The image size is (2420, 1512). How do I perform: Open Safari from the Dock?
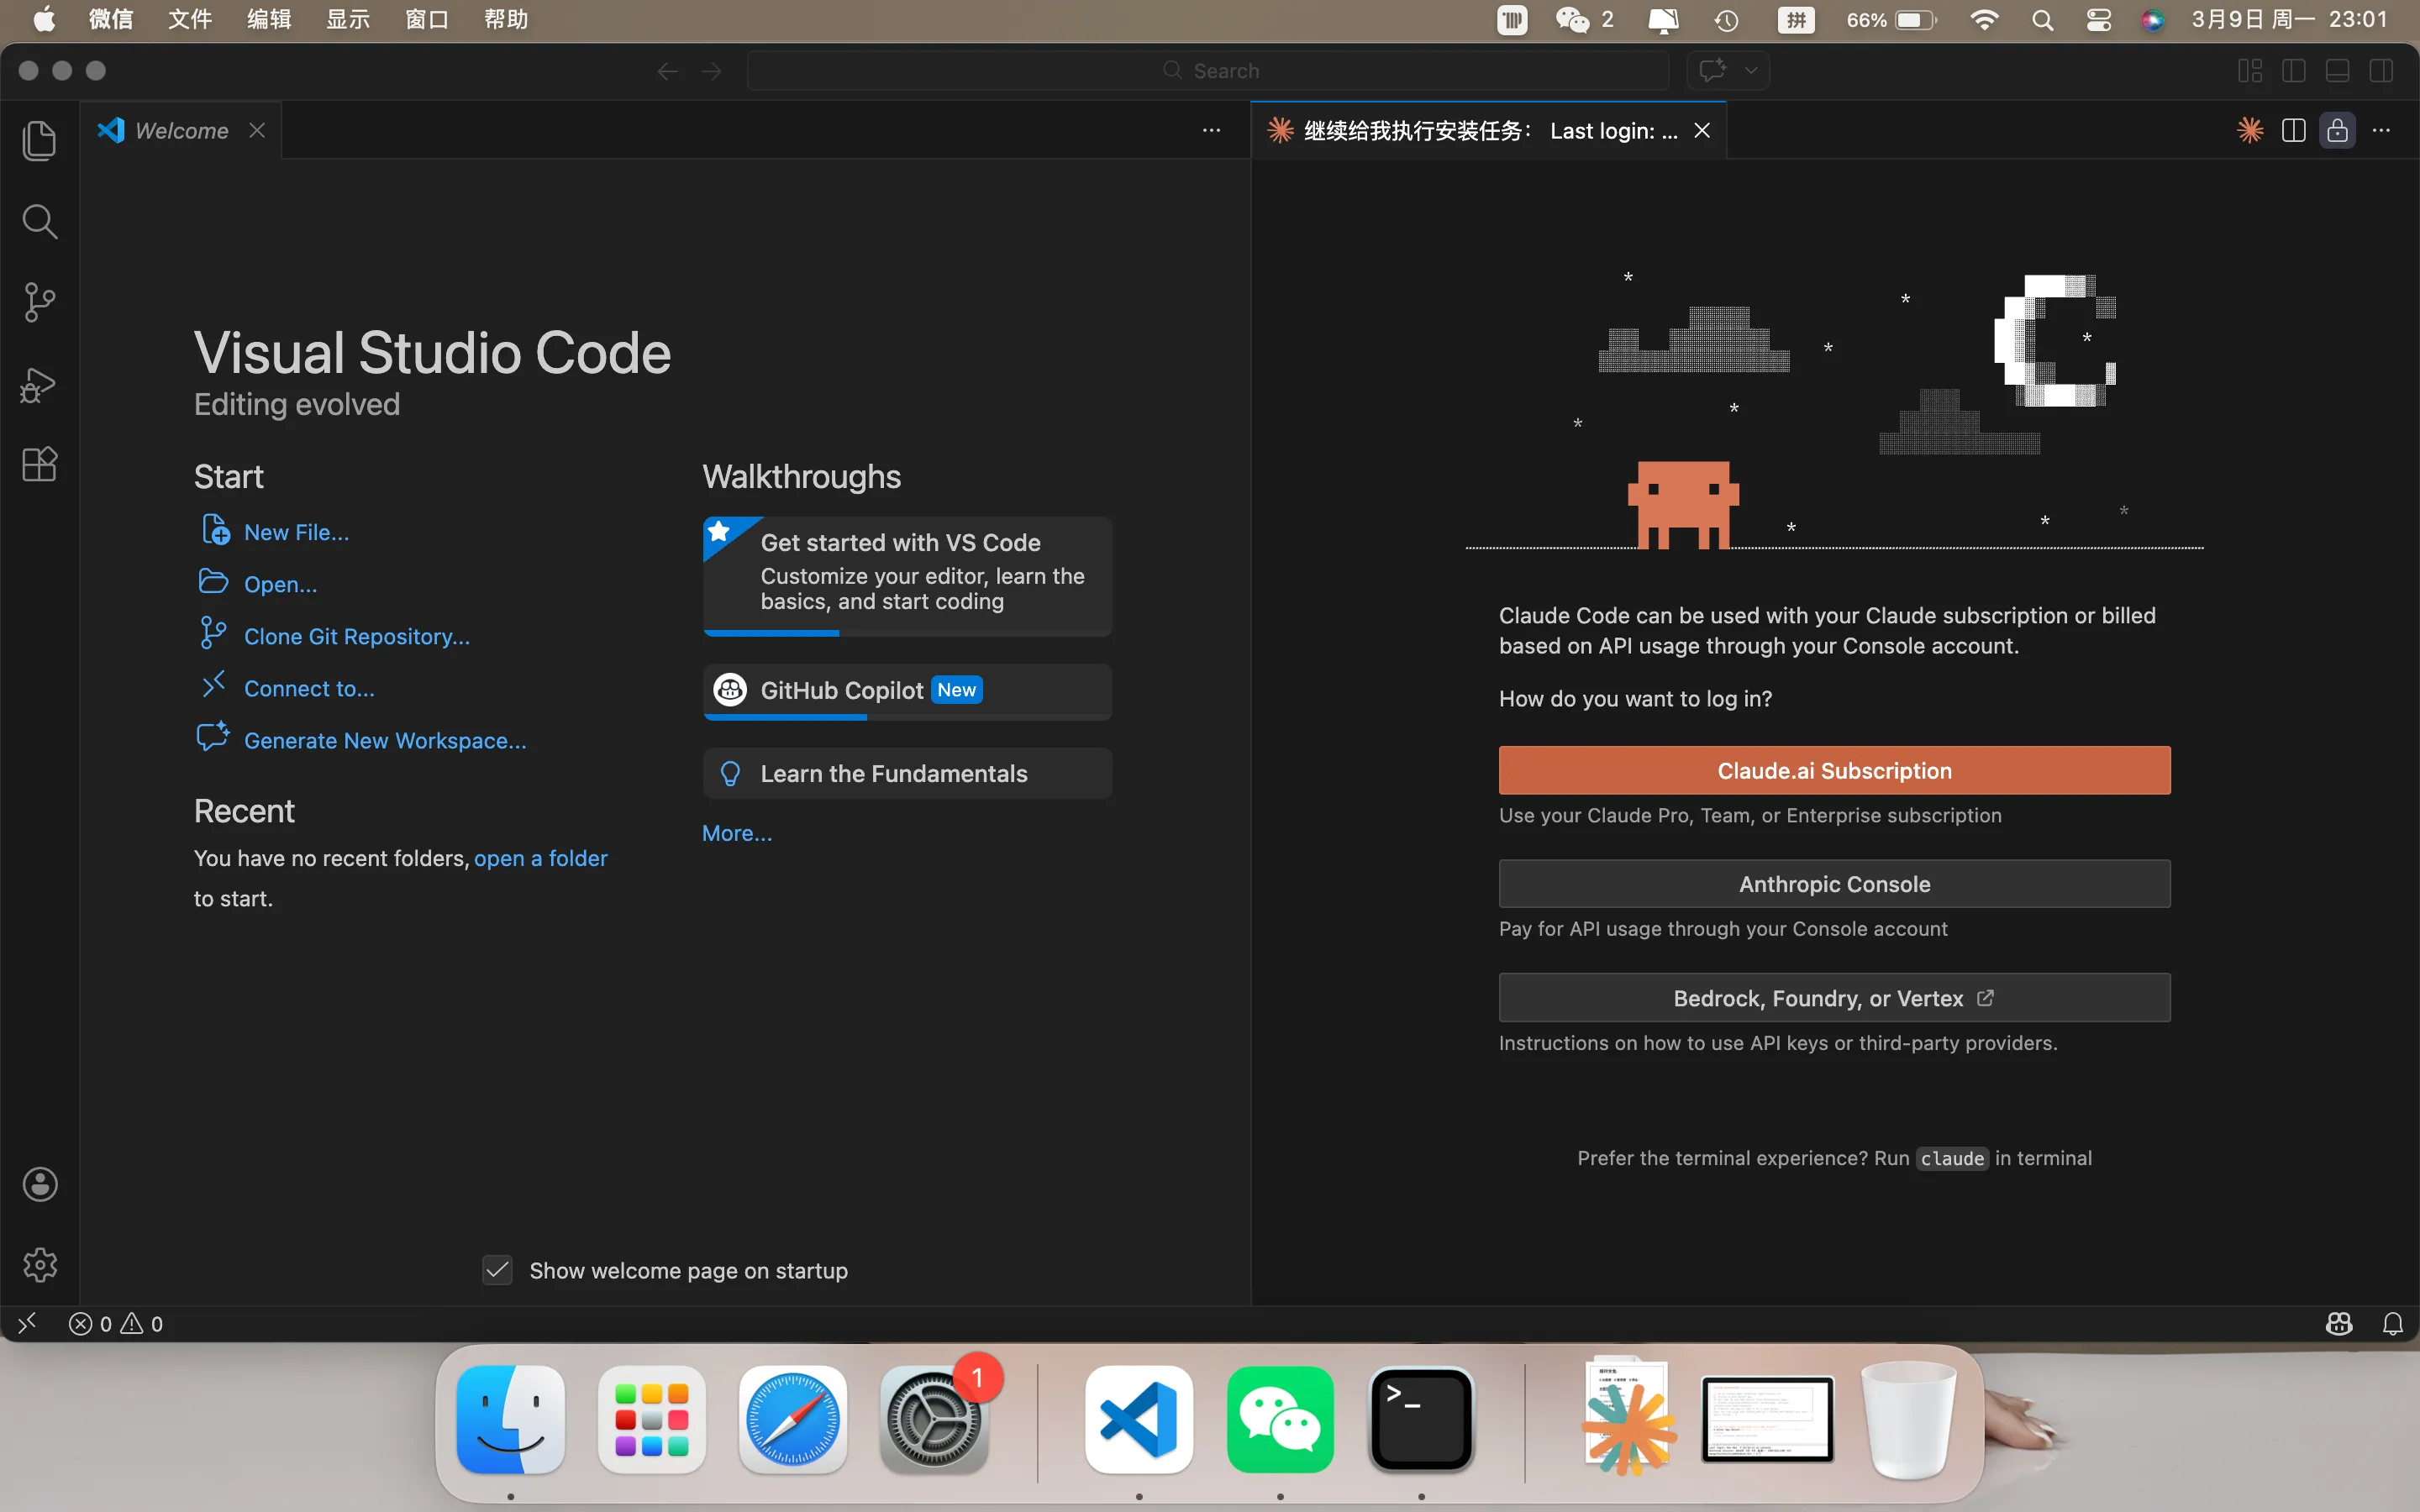(x=793, y=1419)
